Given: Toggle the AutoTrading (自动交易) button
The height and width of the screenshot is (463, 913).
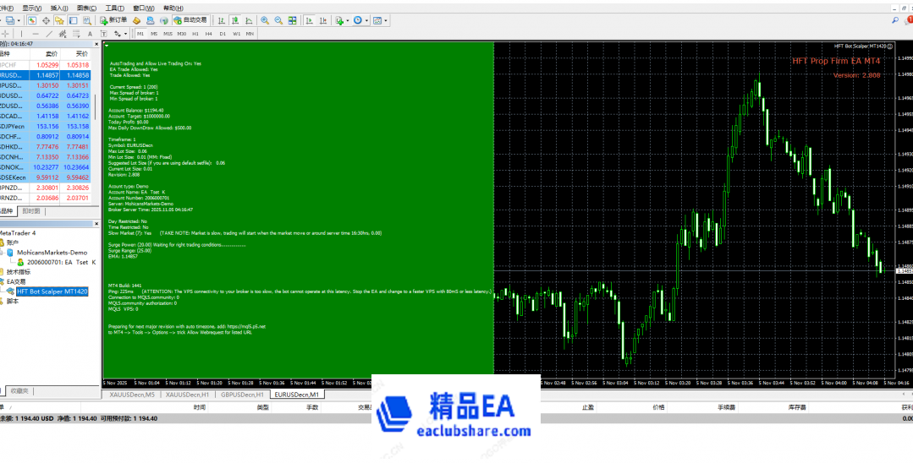Looking at the screenshot, I should tap(190, 19).
